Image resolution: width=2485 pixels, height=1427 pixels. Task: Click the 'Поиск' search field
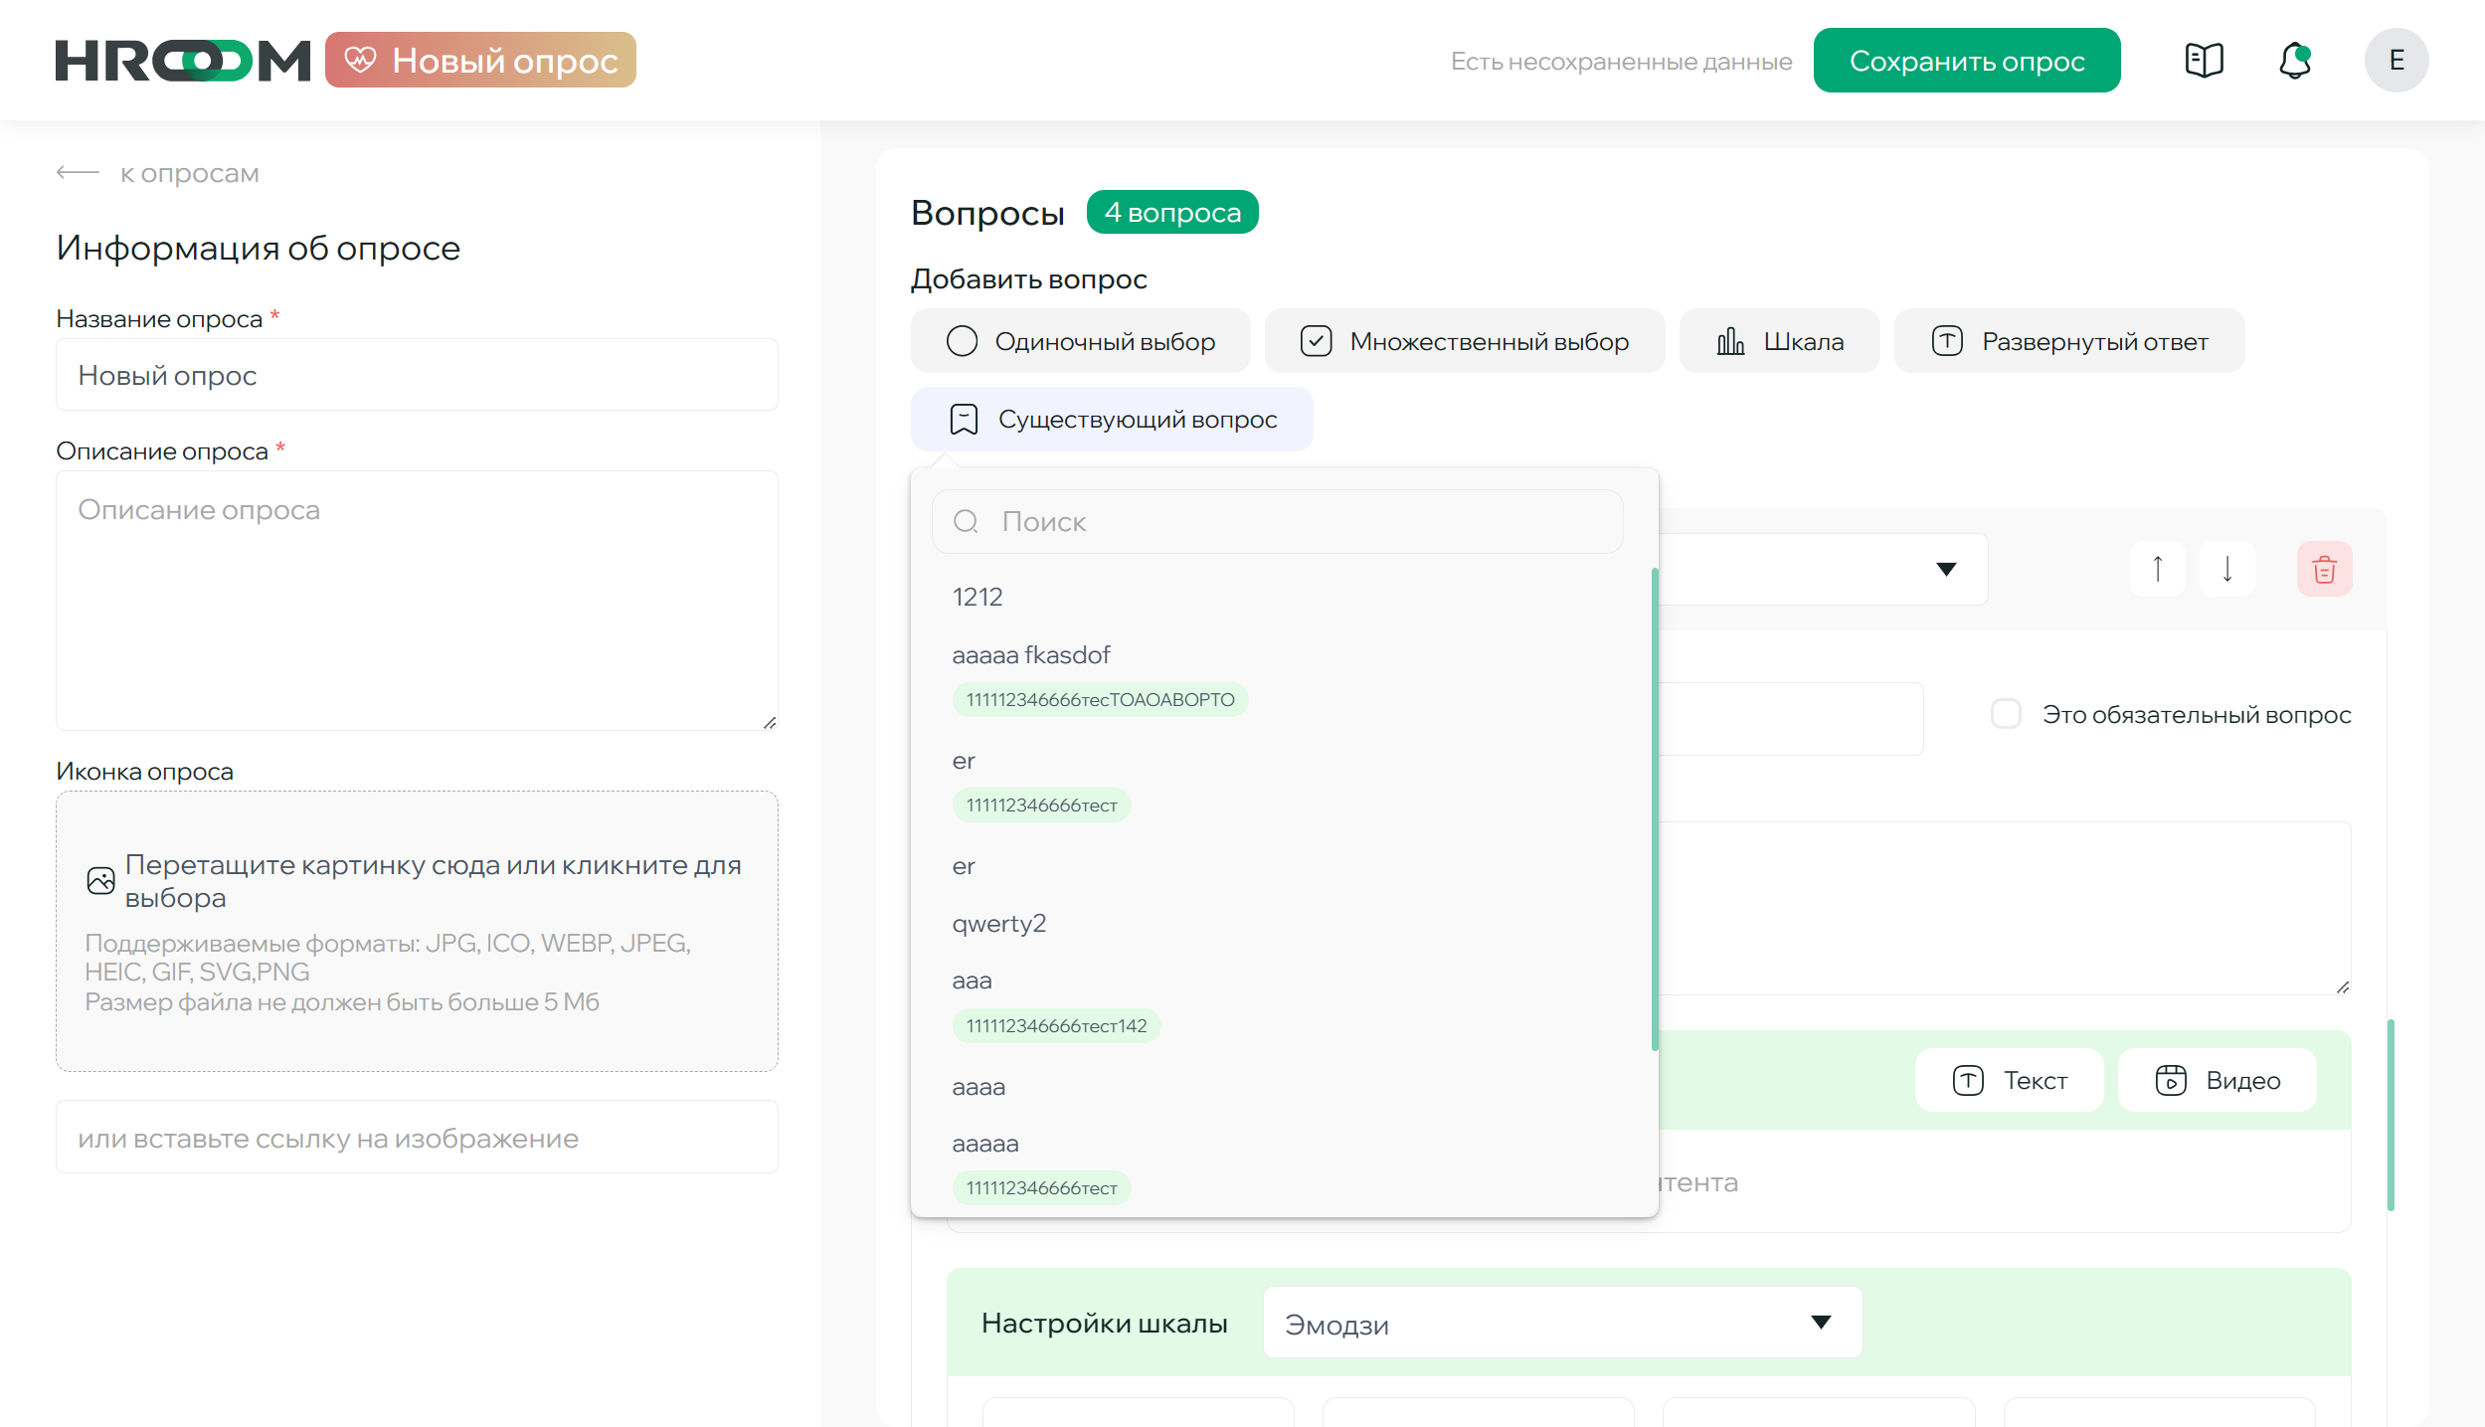[x=1277, y=522]
